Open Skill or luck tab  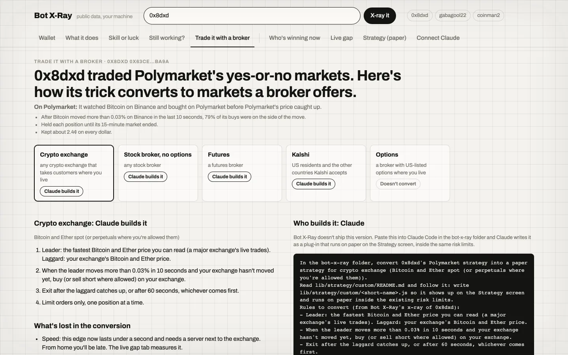click(123, 38)
